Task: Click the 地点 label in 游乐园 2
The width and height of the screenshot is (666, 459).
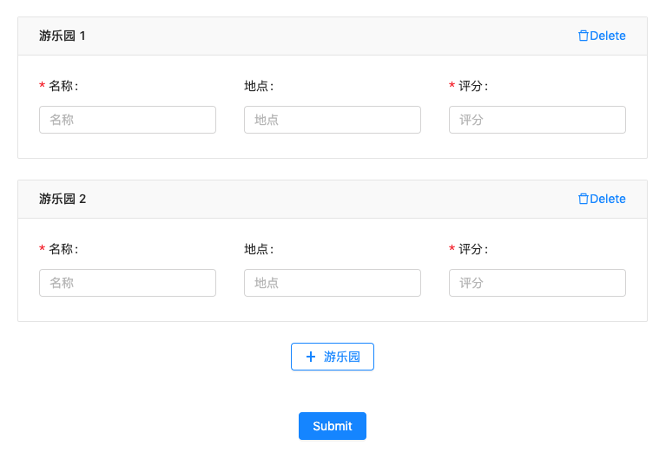Action: point(259,249)
